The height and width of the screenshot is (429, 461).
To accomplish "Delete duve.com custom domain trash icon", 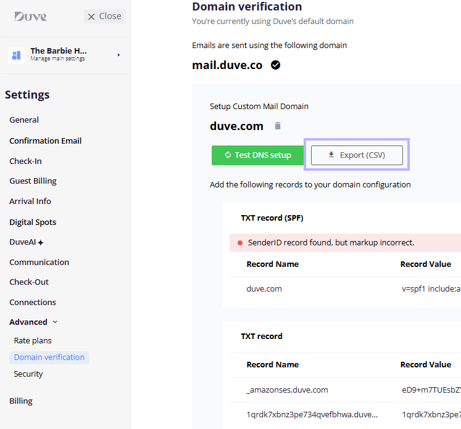I will pos(278,126).
